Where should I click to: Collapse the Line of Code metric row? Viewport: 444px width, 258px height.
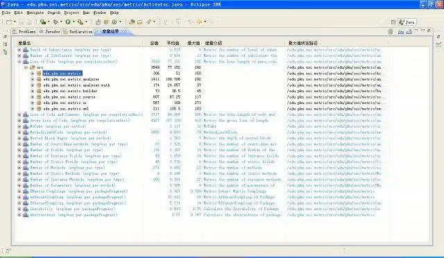19,62
